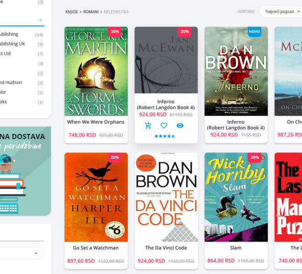Click the price range slider bar
The height and width of the screenshot is (274, 302).
22,241
